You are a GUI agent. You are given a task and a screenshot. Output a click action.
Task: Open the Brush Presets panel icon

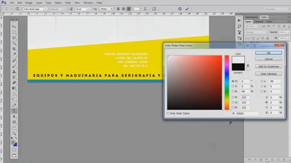pos(240,38)
